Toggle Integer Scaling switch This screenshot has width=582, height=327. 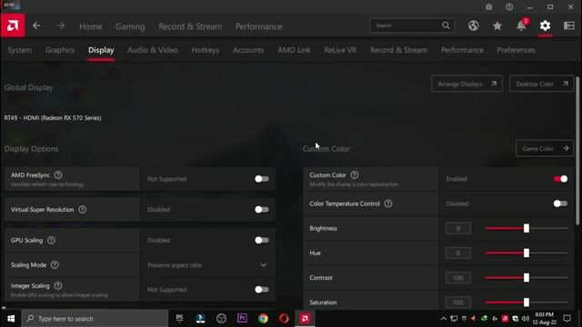point(262,290)
